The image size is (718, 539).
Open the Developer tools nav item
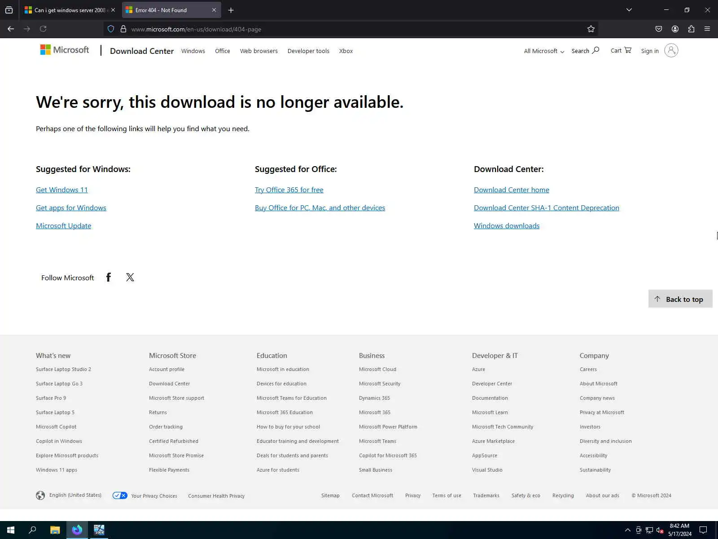tap(308, 51)
